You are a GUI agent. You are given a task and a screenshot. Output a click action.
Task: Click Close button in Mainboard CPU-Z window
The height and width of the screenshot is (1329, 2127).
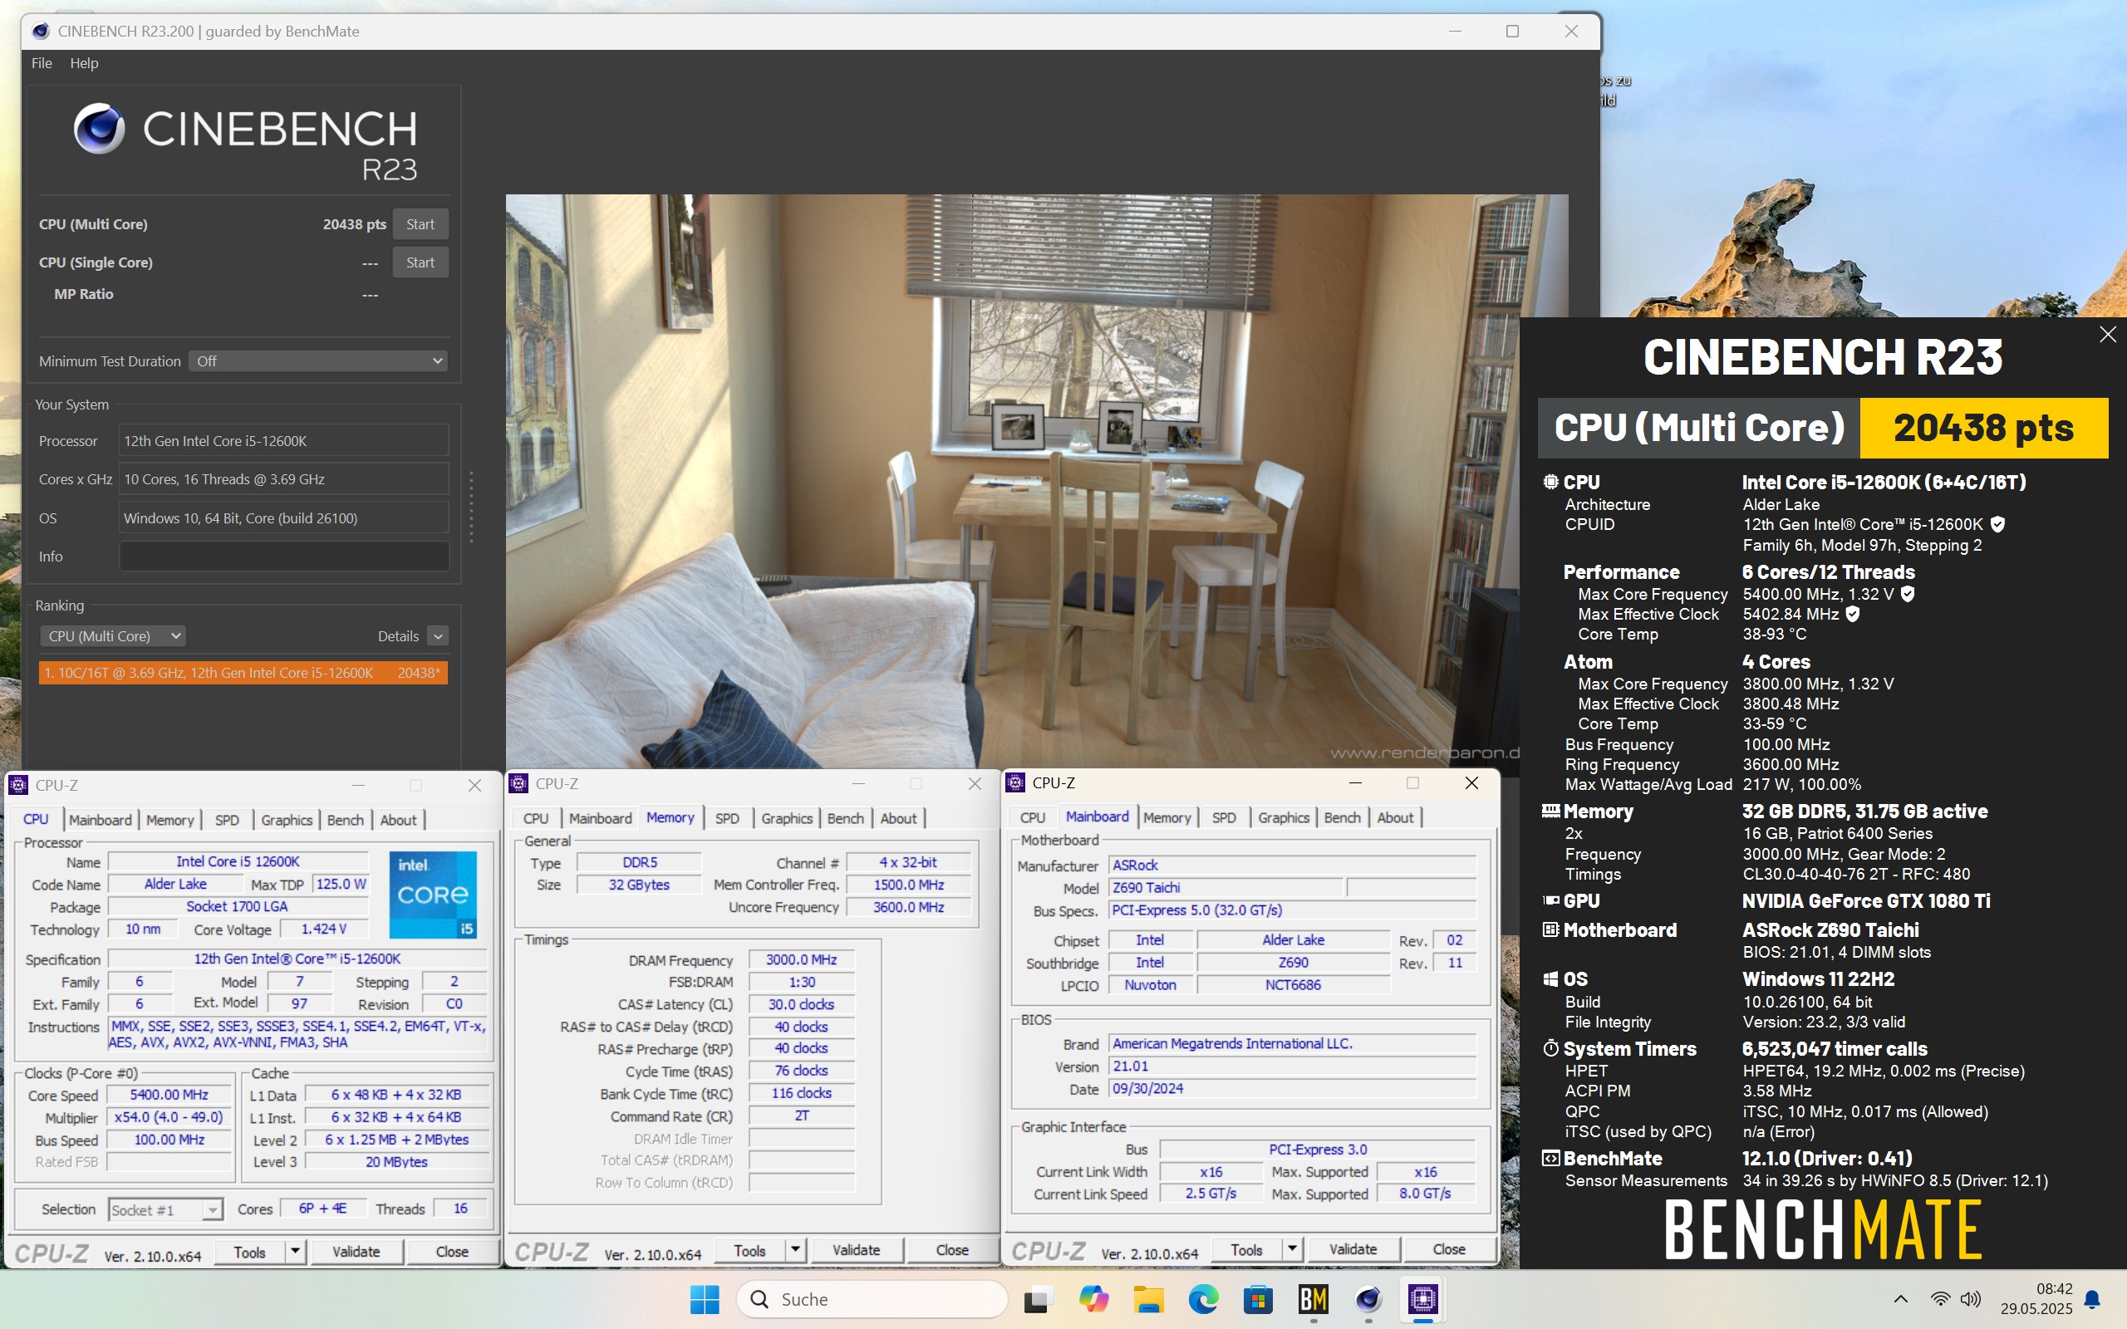click(1448, 1249)
